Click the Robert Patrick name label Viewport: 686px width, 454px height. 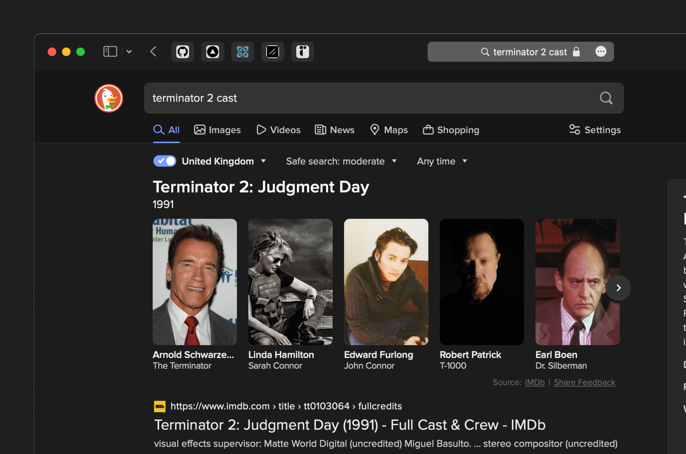pyautogui.click(x=470, y=355)
